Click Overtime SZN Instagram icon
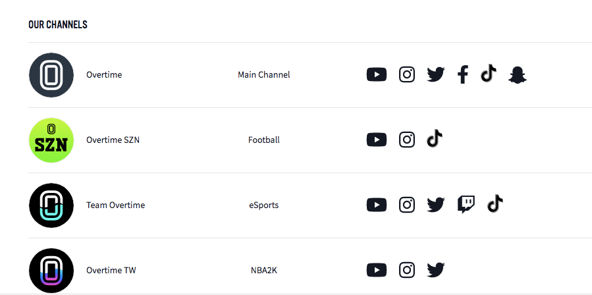592x295 pixels. (407, 140)
